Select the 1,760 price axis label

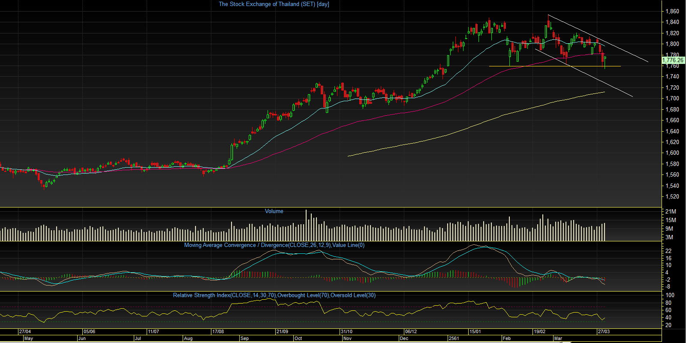tap(672, 66)
